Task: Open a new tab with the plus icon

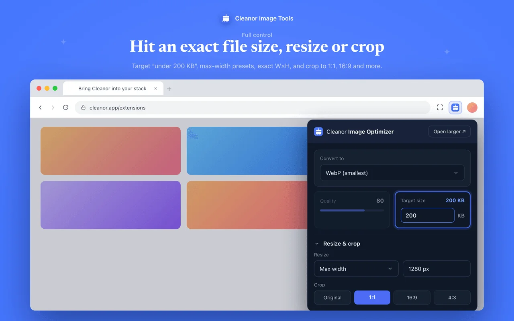Action: [169, 89]
